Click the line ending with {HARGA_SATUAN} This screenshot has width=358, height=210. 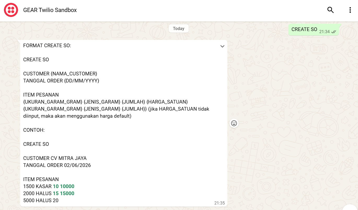106,101
